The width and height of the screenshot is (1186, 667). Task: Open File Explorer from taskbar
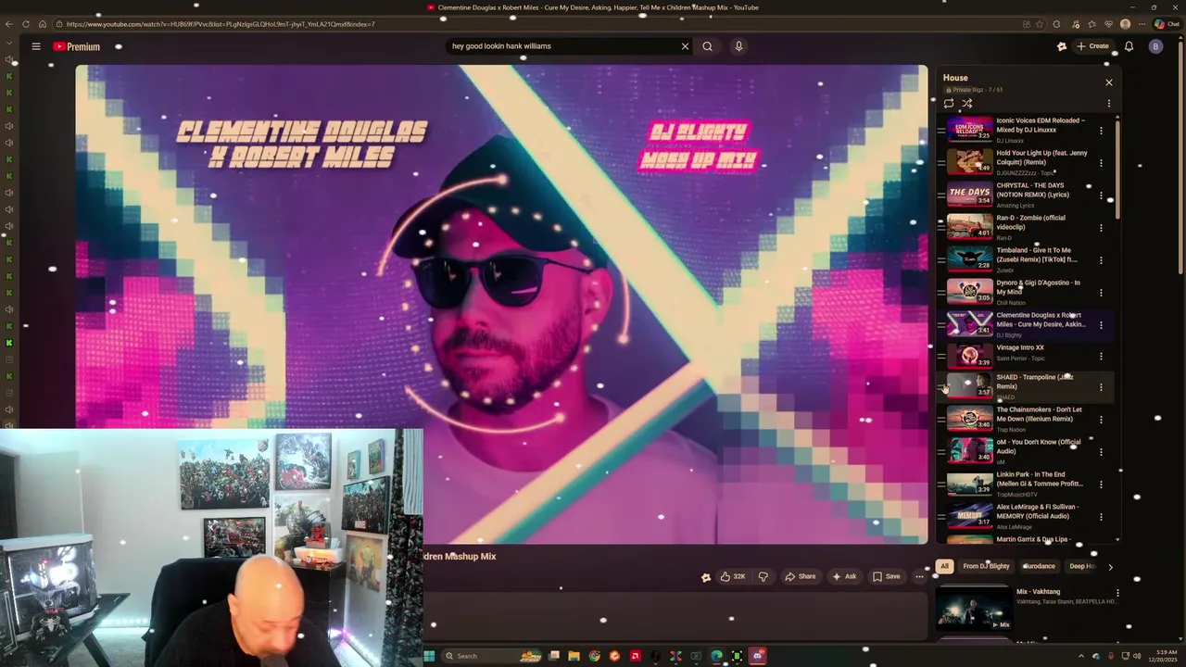coord(574,656)
